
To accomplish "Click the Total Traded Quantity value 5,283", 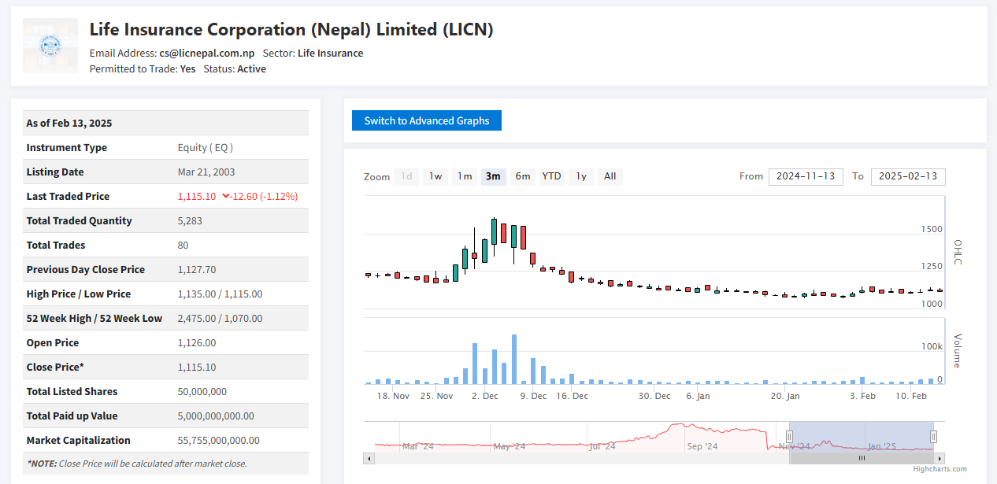I will 190,220.
